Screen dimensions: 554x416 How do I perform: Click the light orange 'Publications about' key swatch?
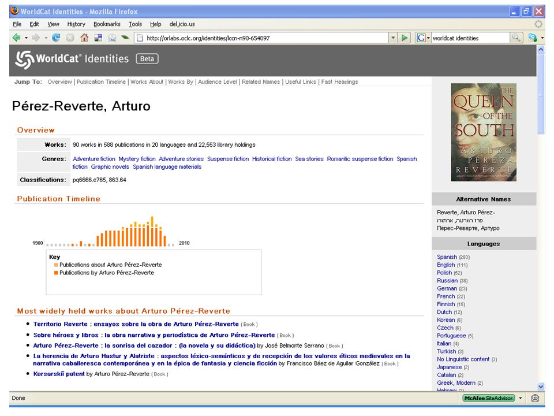(x=56, y=265)
